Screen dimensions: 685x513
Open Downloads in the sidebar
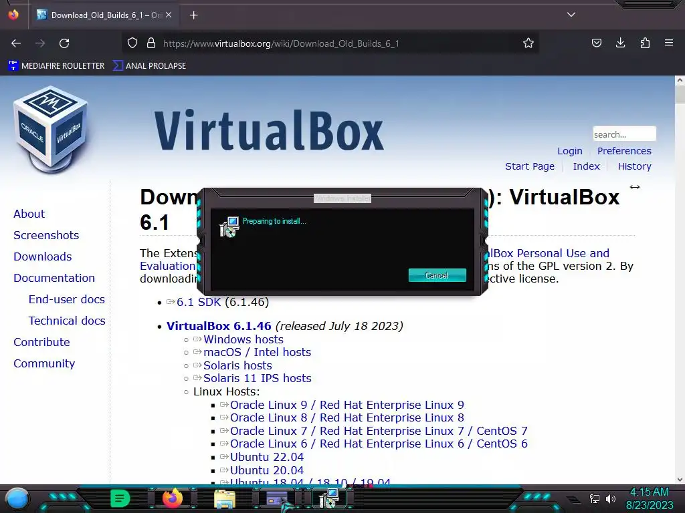(x=42, y=256)
